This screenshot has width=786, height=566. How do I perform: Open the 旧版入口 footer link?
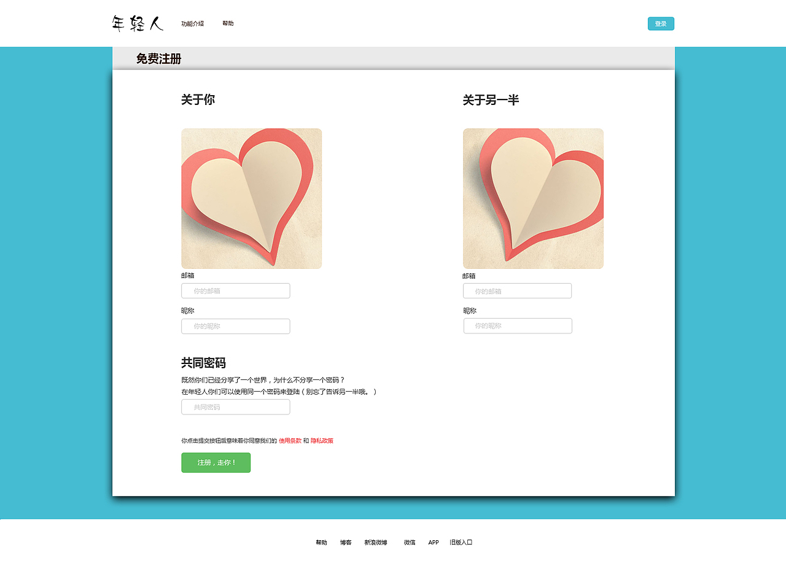461,543
